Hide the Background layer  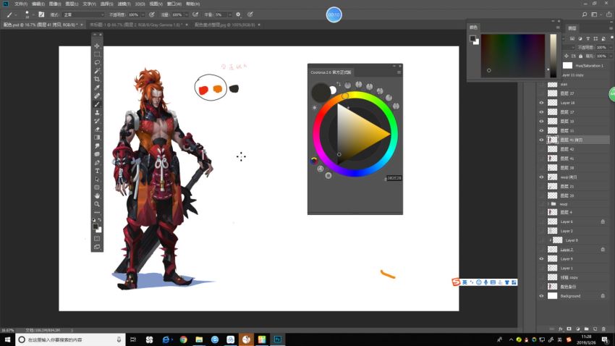(x=542, y=296)
